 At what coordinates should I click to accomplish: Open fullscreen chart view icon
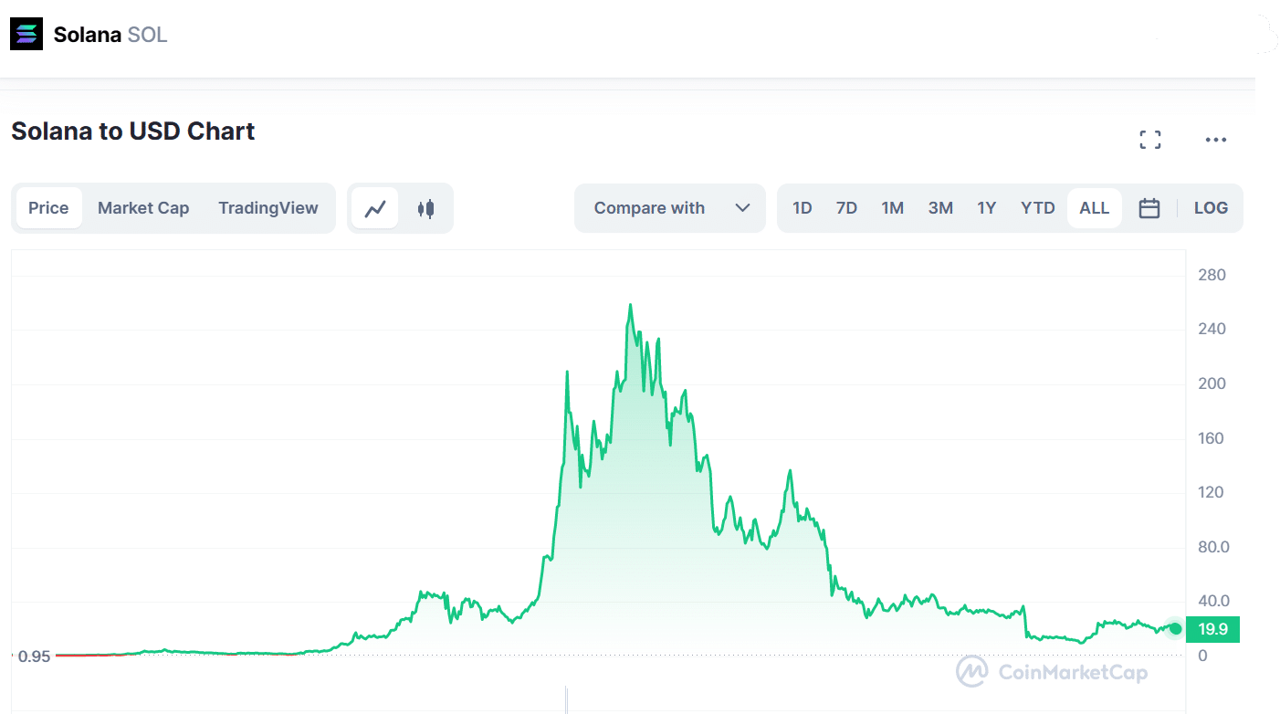[1150, 140]
